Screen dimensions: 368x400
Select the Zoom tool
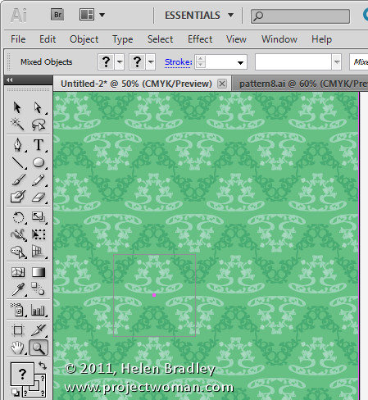pos(39,348)
